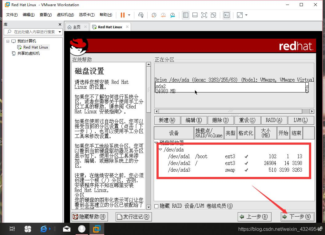Click the 类型 column header

point(230,133)
